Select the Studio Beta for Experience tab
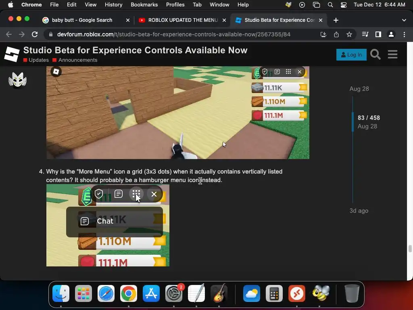Viewport: 413px width, 310px height. [x=279, y=20]
